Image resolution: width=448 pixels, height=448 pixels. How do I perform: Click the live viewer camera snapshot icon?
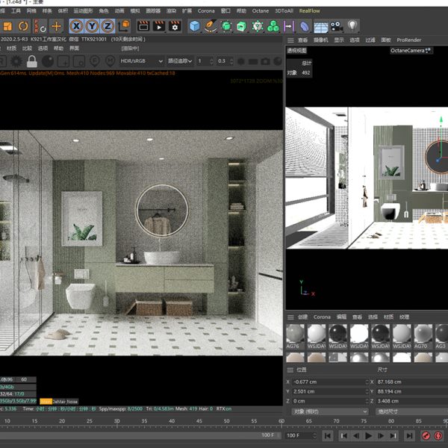pyautogui.click(x=265, y=61)
